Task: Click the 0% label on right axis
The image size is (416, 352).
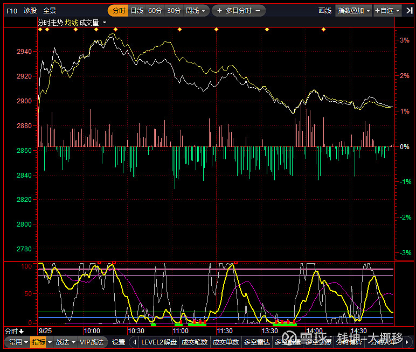Action: point(405,147)
